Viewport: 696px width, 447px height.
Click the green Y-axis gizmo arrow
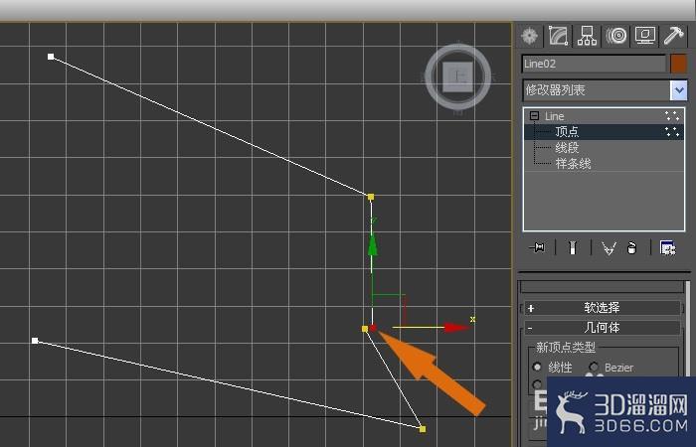(x=373, y=244)
